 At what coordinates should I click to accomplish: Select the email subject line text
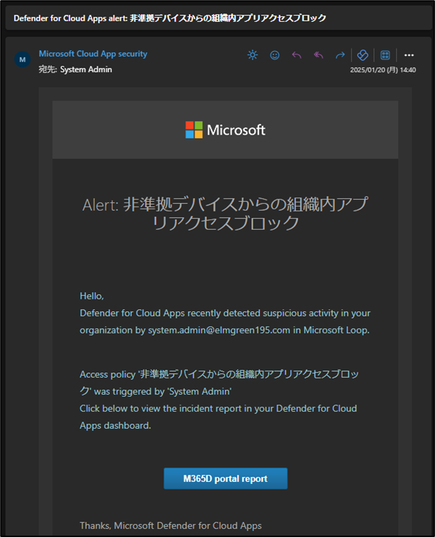click(170, 18)
